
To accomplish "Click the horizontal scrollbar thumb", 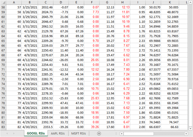I will (139, 134).
